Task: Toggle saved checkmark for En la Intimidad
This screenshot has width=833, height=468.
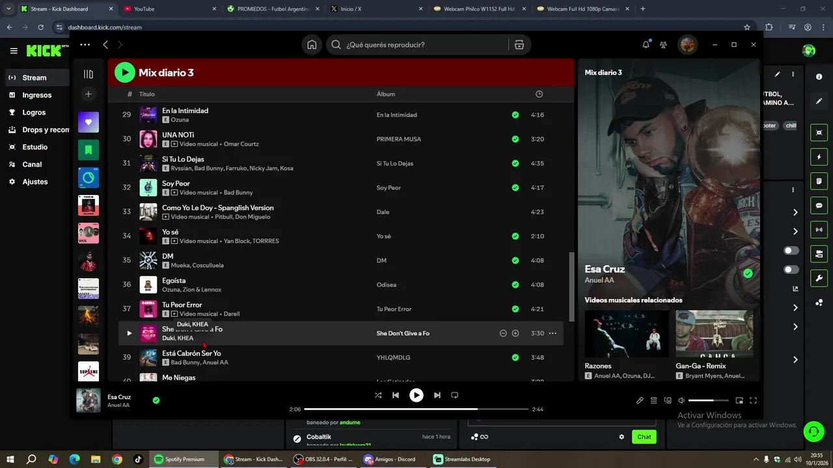Action: coord(515,115)
